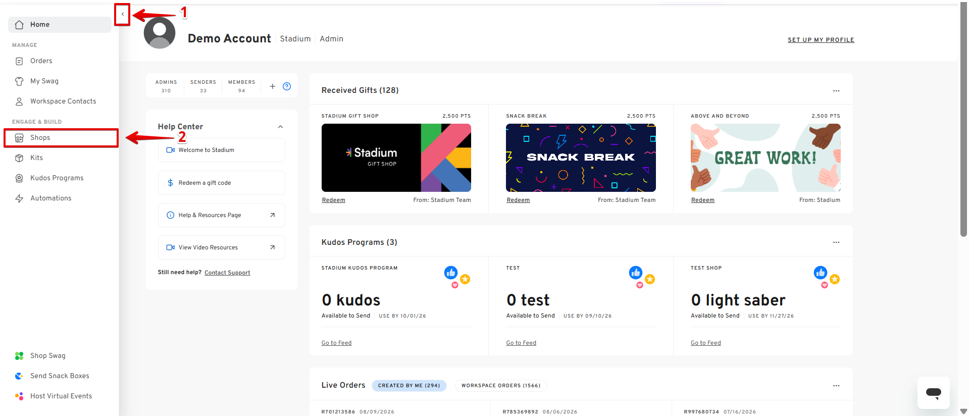Open Kudos Programs from the sidebar
This screenshot has height=416, width=969.
[x=57, y=178]
